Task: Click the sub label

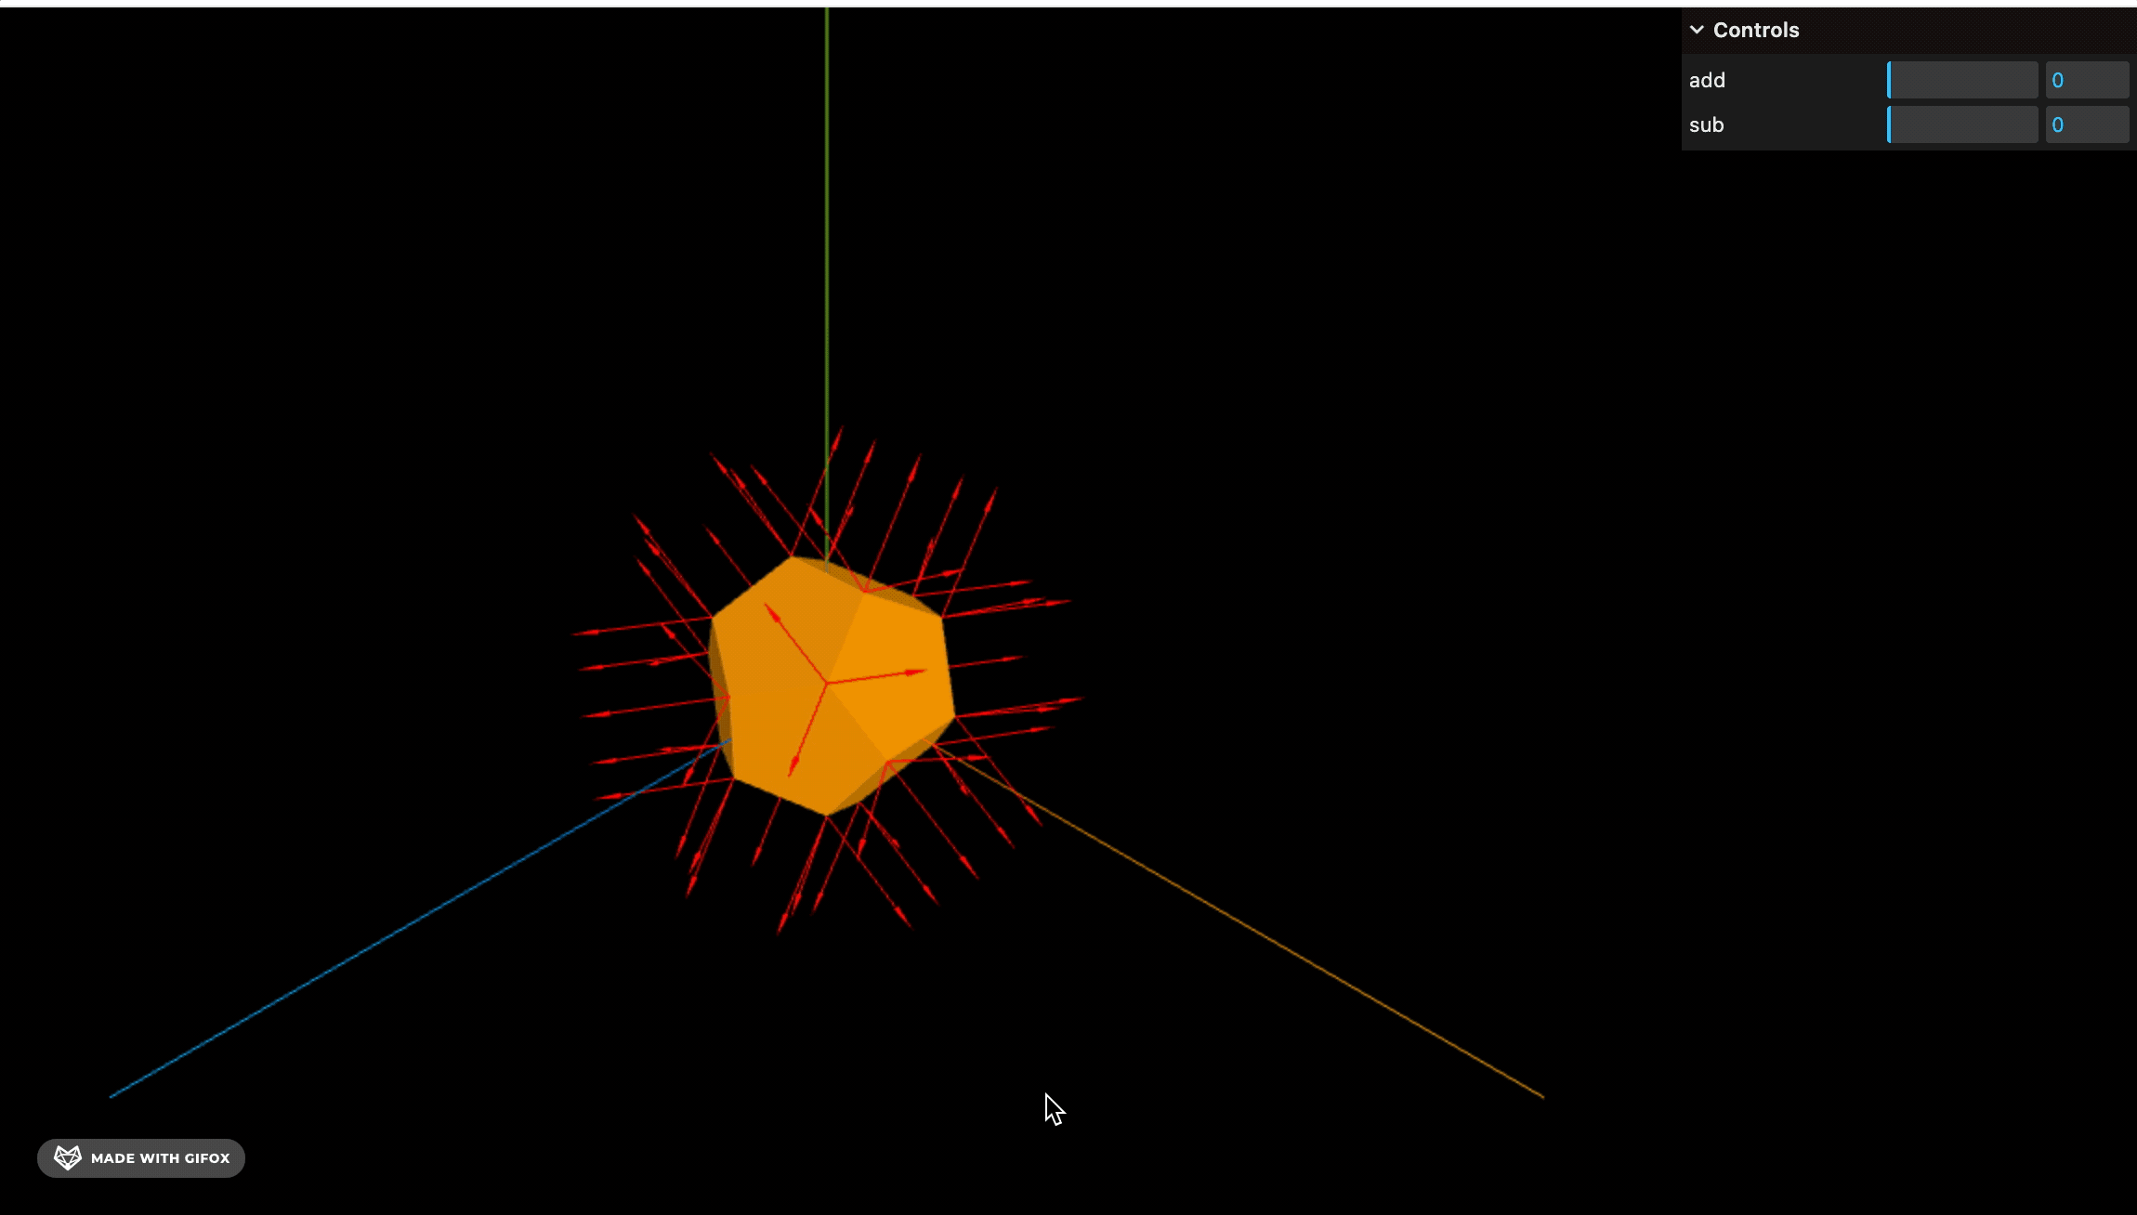Action: pyautogui.click(x=1706, y=124)
